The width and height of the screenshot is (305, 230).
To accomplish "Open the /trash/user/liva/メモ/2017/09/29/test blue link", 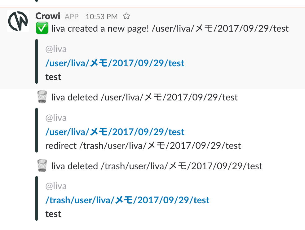I will click(x=127, y=200).
